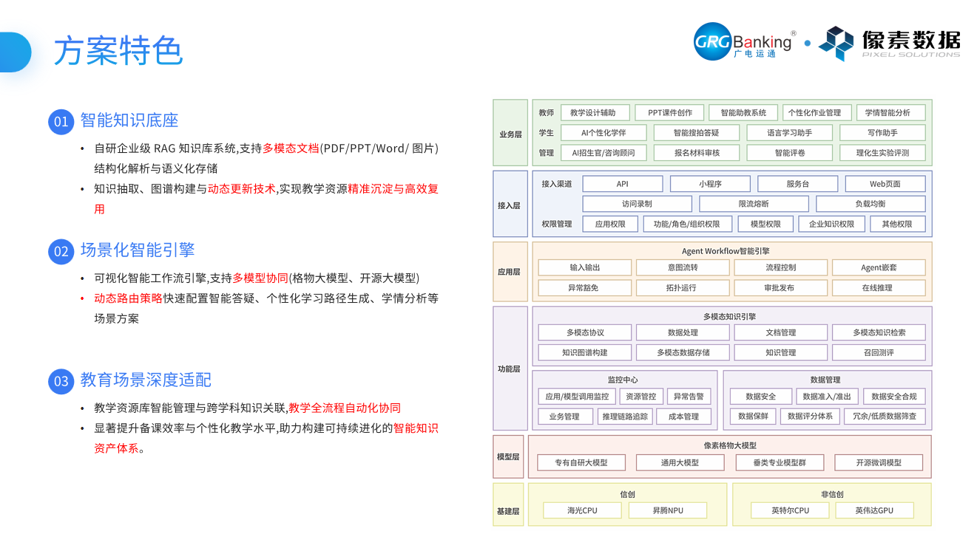Click the GRG Banking logo
977x548 pixels.
coord(744,42)
